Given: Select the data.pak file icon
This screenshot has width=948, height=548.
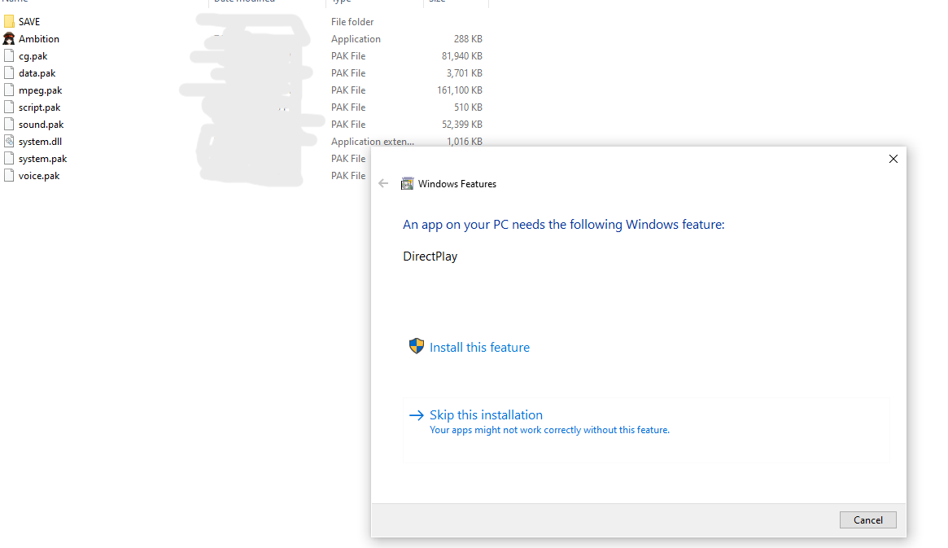Looking at the screenshot, I should pos(9,73).
